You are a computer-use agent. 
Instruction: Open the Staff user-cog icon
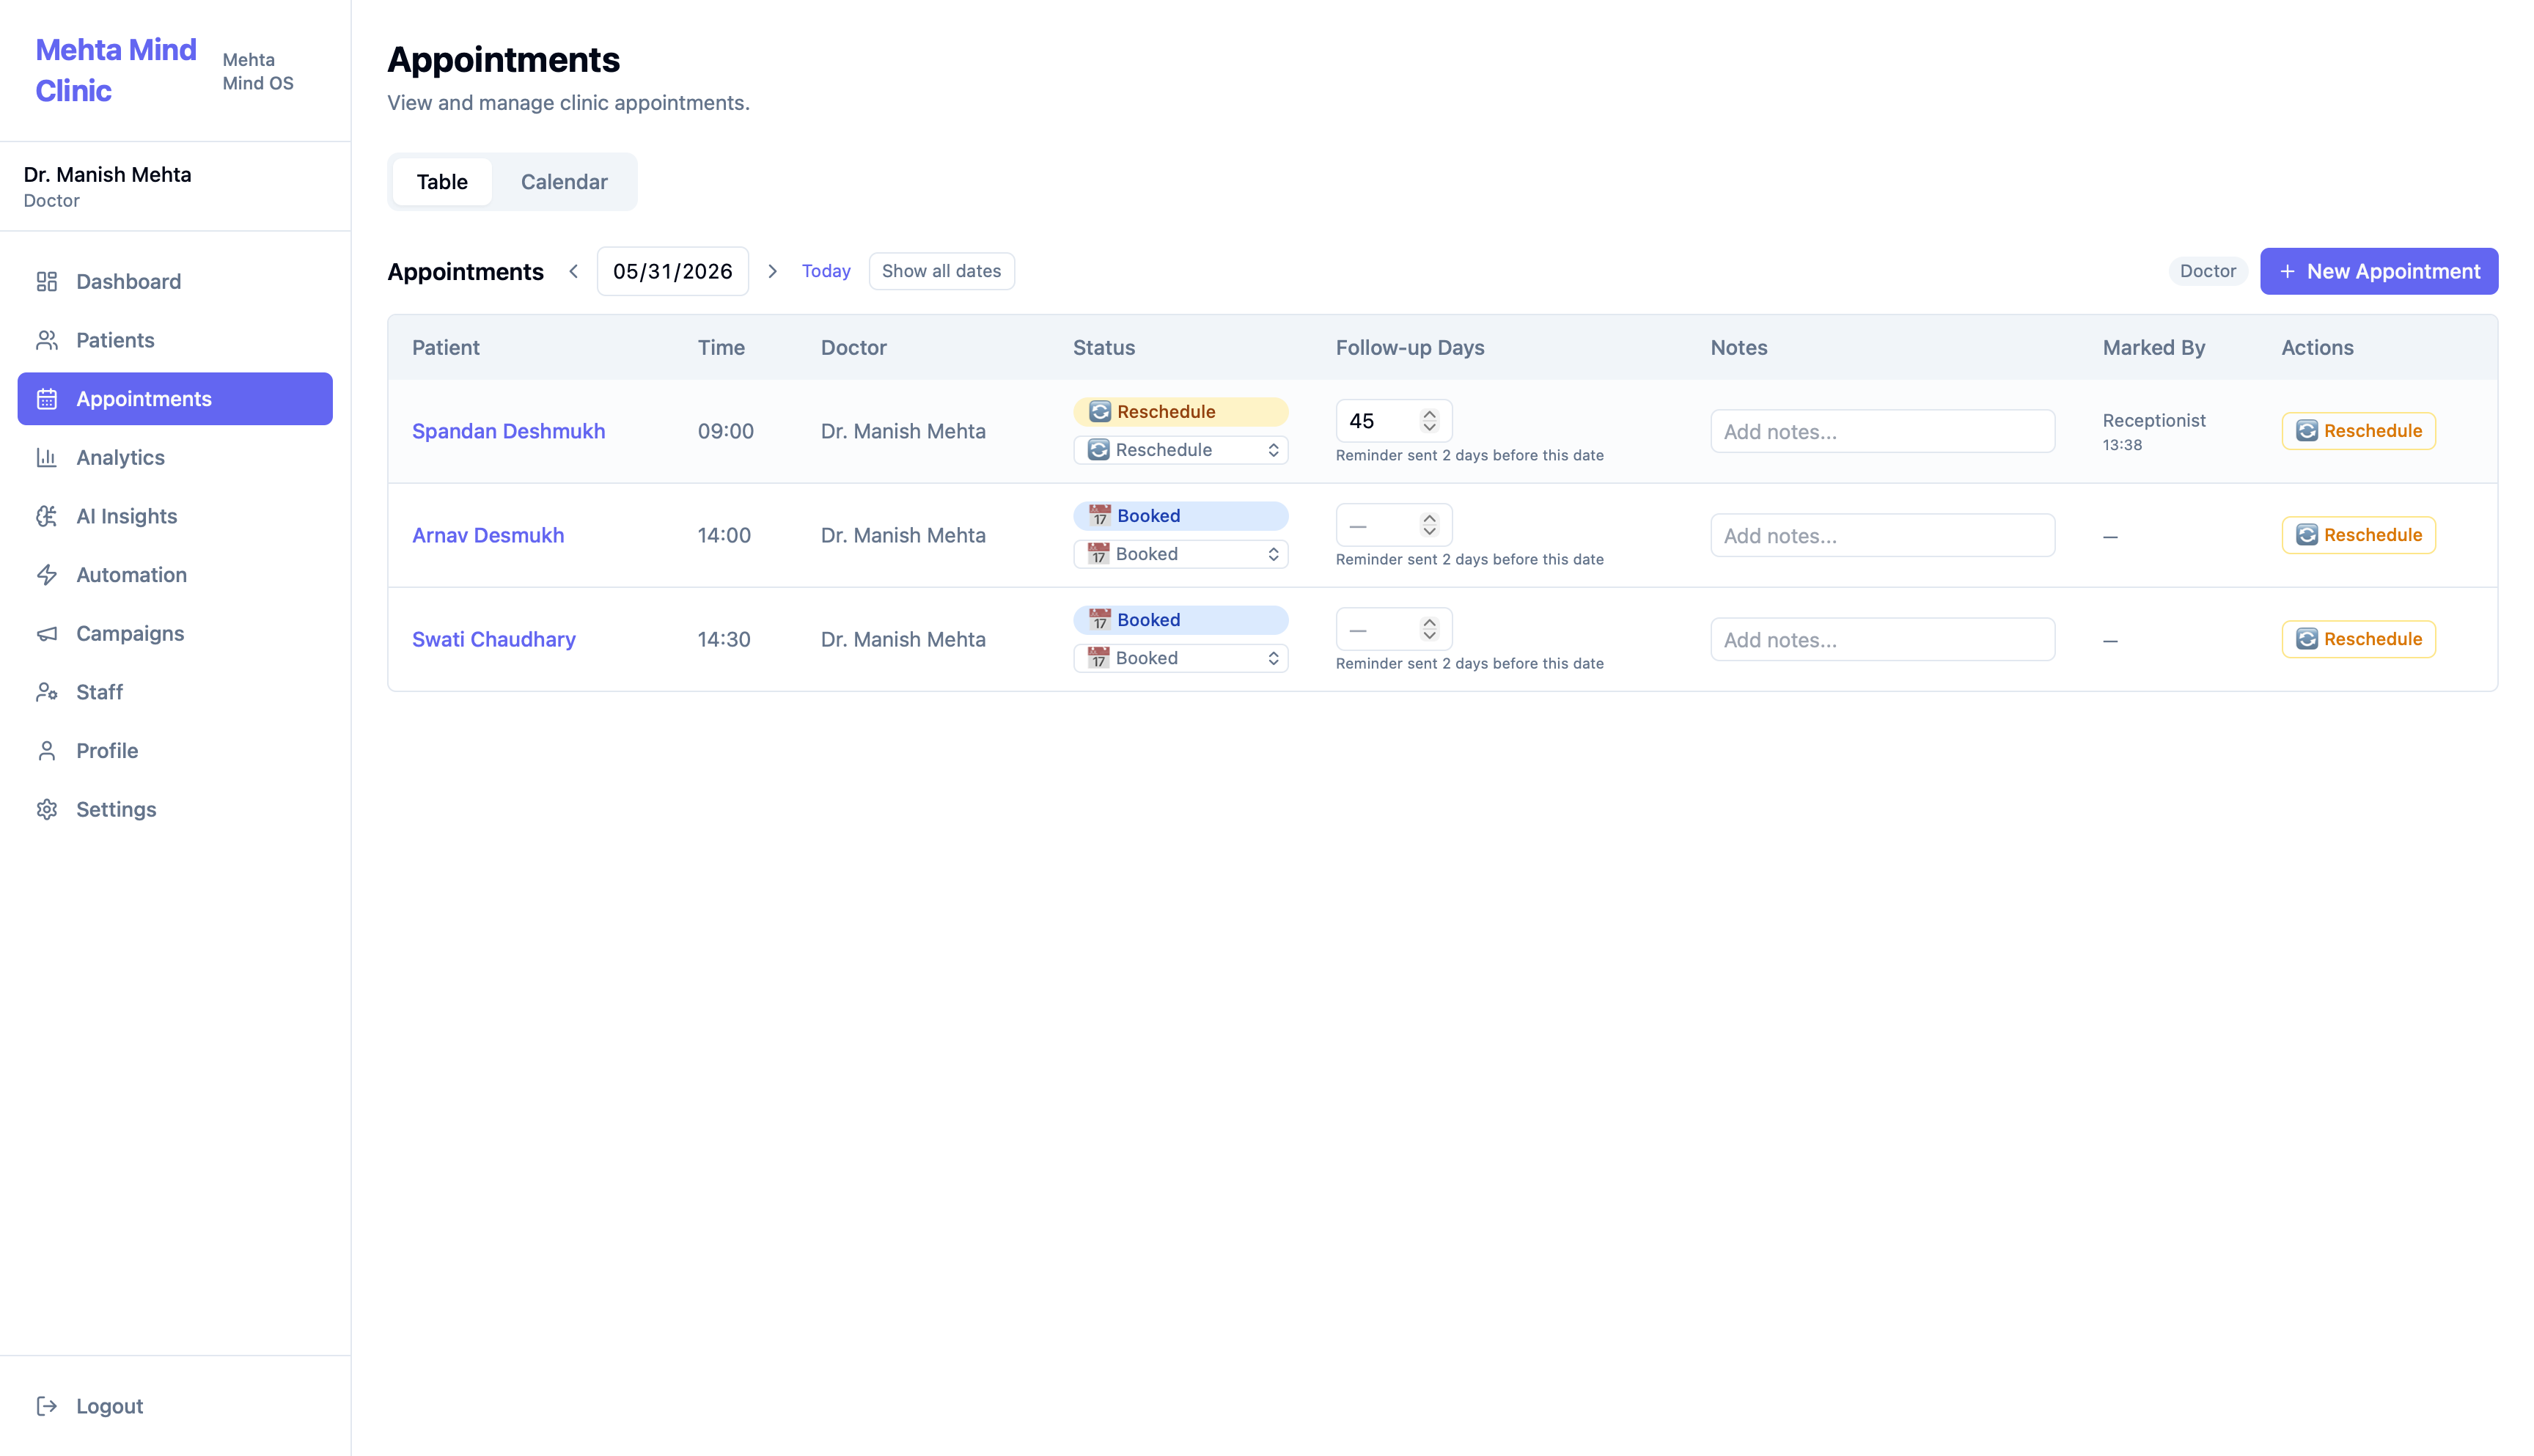[x=47, y=692]
